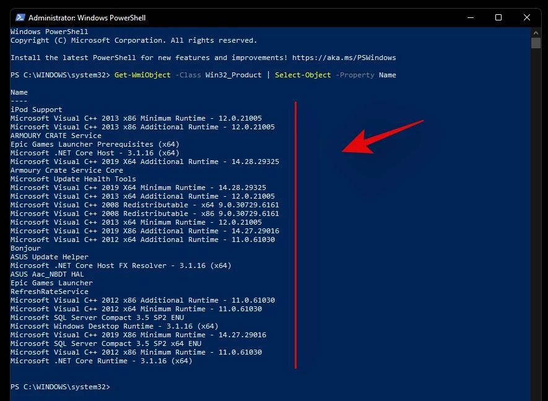Click the Administrator: Windows PowerShell title
The image size is (548, 401).
point(87,18)
